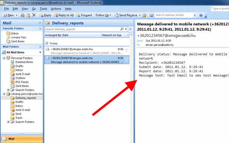
Task: Open the Send/Receive dropdown arrow
Action: coord(140,15)
